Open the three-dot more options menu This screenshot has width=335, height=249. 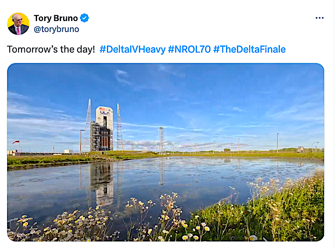tap(319, 18)
